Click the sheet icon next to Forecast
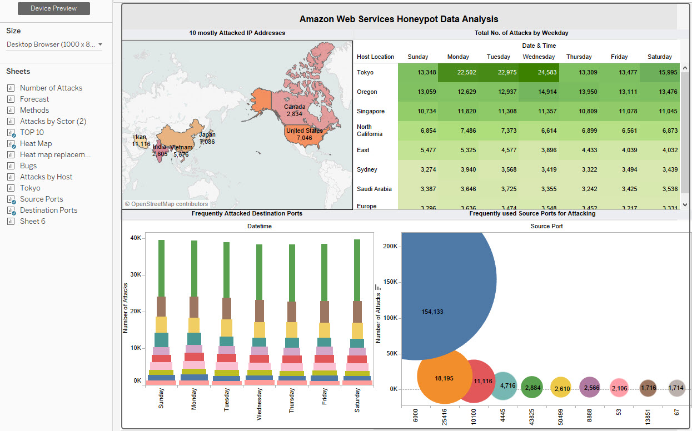Screen dimensions: 692x431 pos(11,99)
